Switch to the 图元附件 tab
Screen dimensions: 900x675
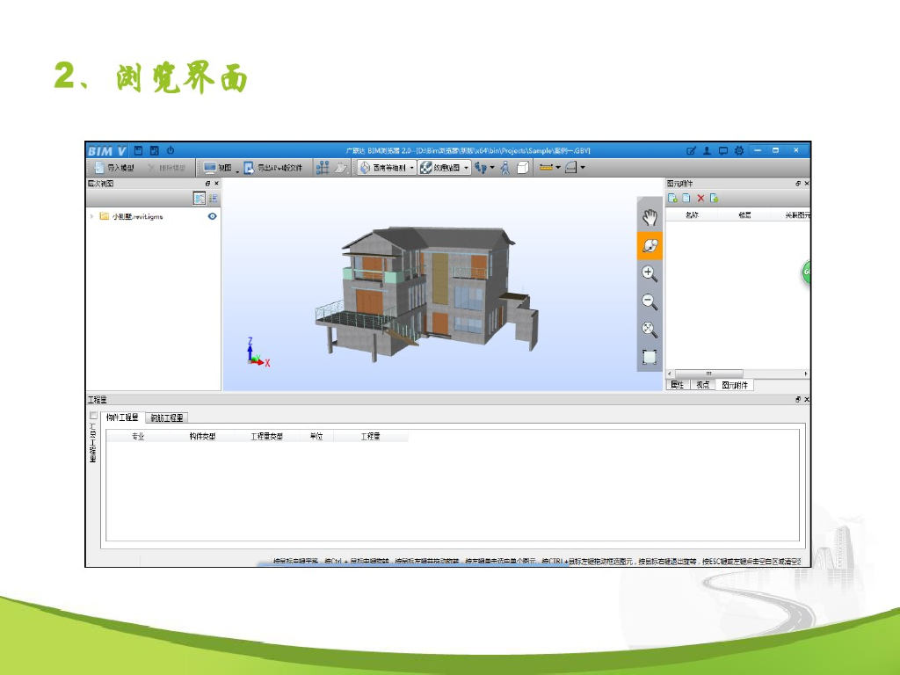(735, 385)
